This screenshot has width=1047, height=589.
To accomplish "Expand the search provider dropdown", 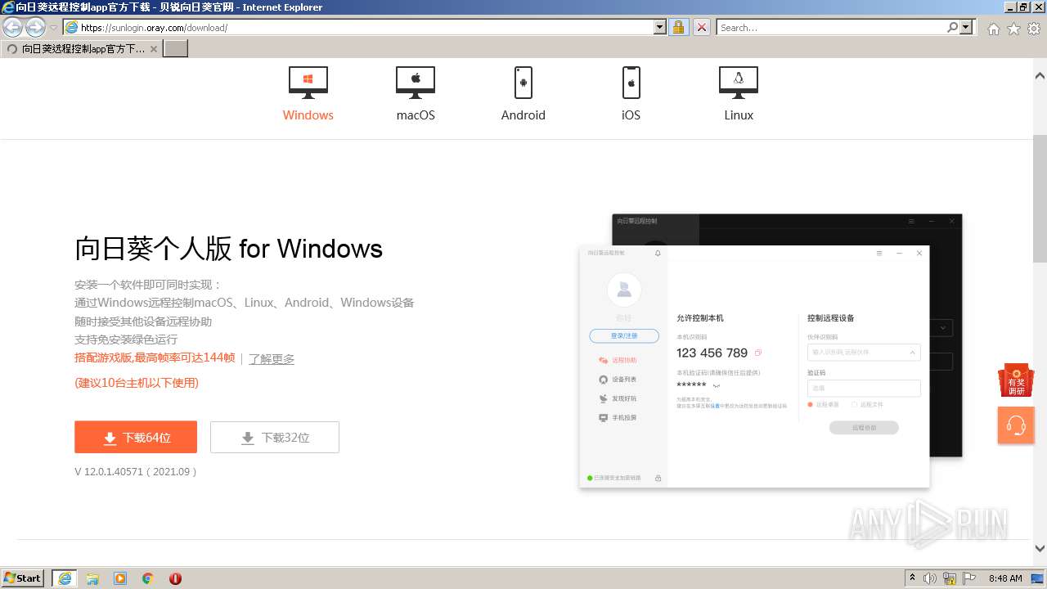I will point(967,27).
